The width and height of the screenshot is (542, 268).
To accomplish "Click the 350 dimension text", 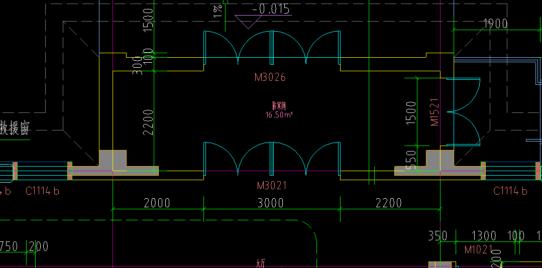I will click(438, 236).
